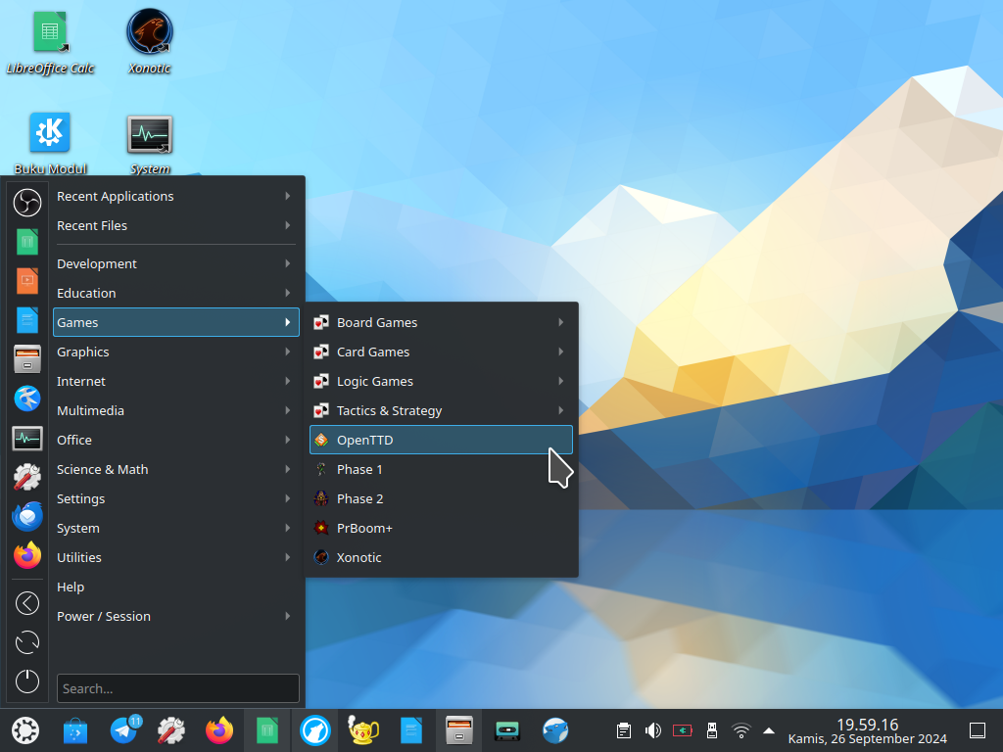This screenshot has height=752, width=1003.
Task: Launch Xonotic from Games menu
Action: 442,557
